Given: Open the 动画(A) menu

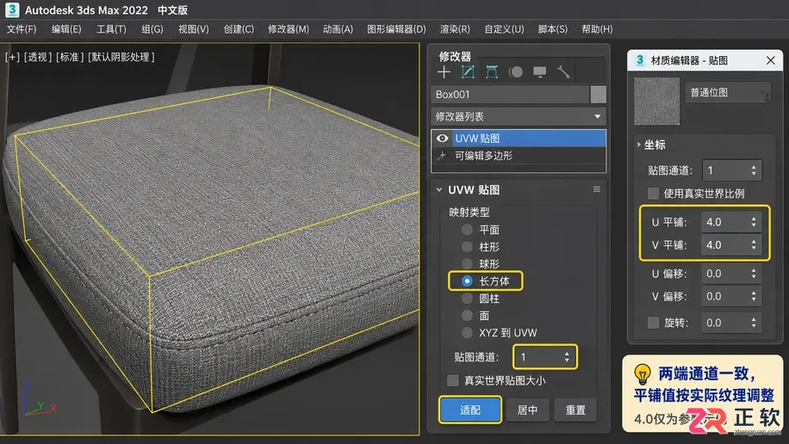Looking at the screenshot, I should (339, 29).
